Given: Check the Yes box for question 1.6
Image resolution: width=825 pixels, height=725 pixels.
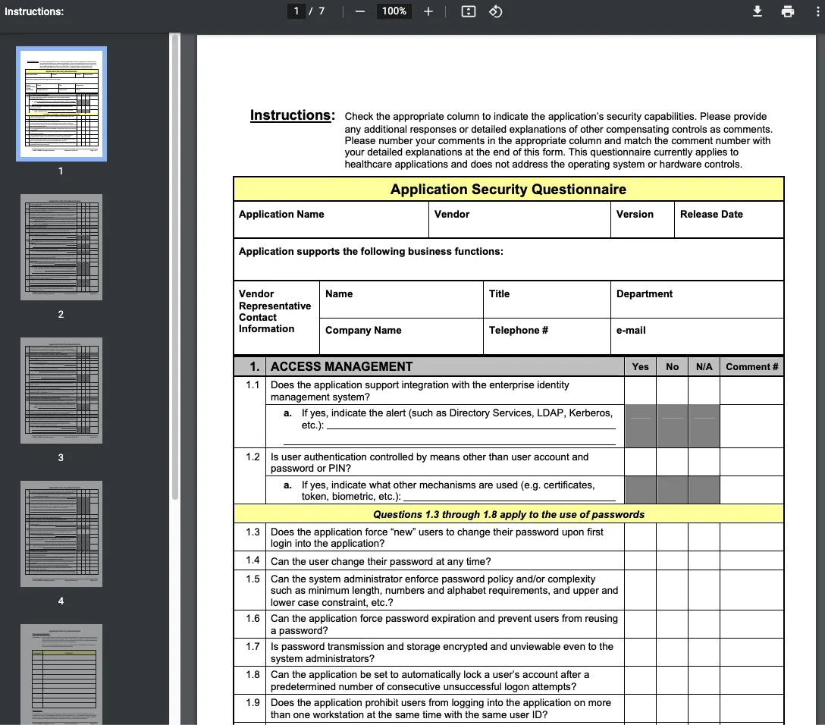Looking at the screenshot, I should (x=640, y=623).
